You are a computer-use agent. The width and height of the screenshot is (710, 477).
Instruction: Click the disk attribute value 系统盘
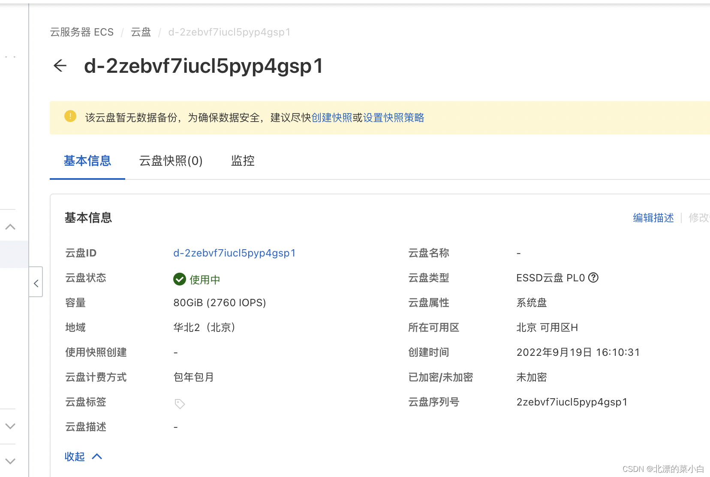[x=532, y=303]
